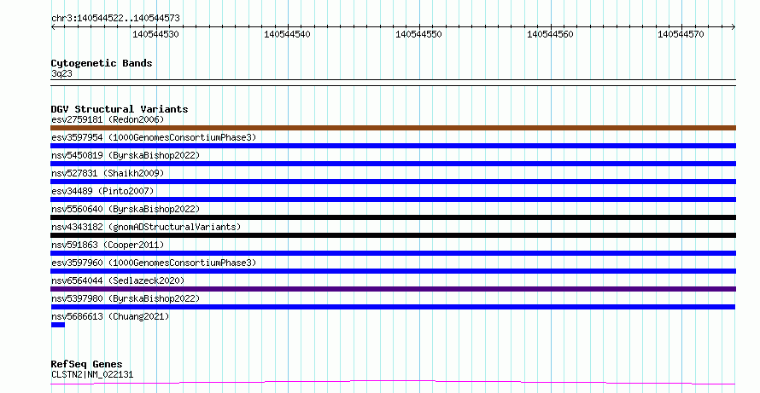760x393 pixels.
Task: Click the short blue bar under nsv5686613
Action: click(x=58, y=325)
